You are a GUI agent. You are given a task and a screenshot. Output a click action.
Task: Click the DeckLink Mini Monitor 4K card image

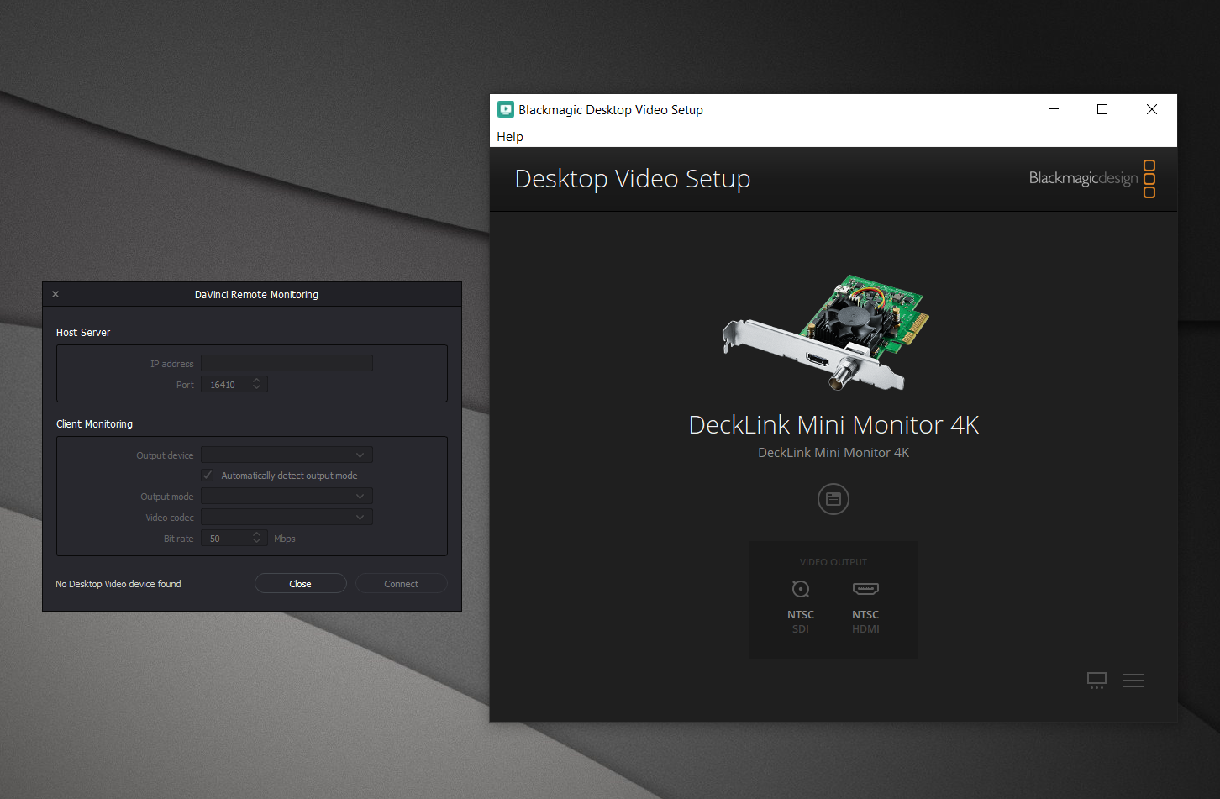(x=827, y=333)
